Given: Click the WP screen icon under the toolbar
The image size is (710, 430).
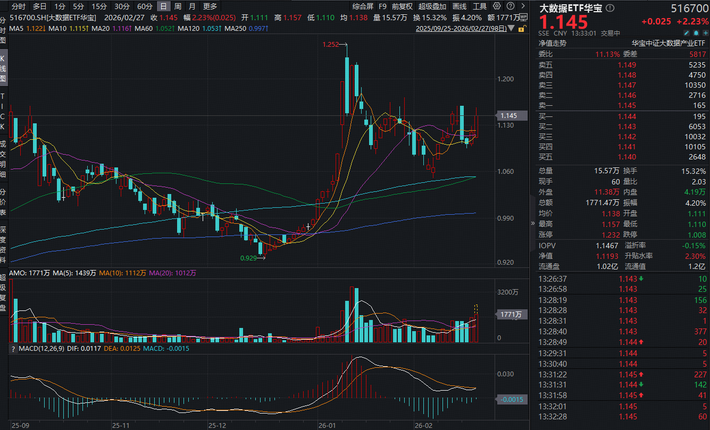Looking at the screenshot, I should point(523,17).
